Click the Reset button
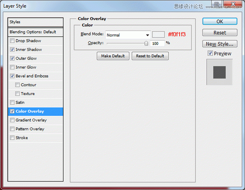The height and width of the screenshot is (190, 245). click(x=220, y=33)
